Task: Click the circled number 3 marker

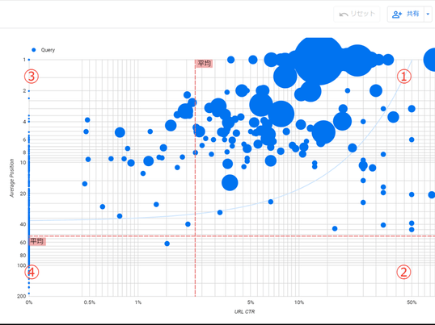Action: click(x=32, y=77)
